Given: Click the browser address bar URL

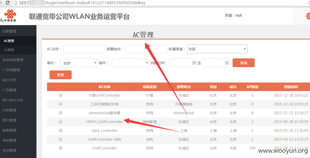Looking at the screenshot, I should click(82, 3).
